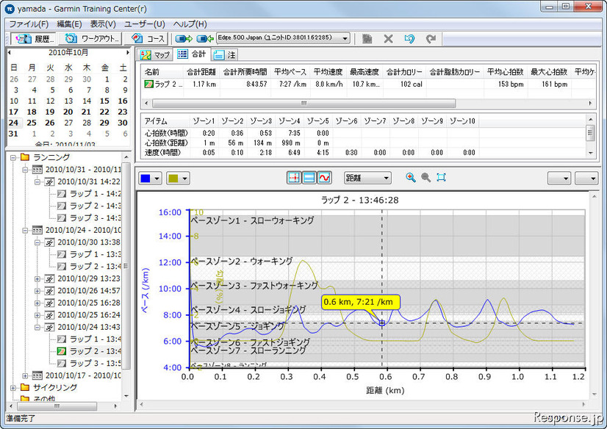The height and width of the screenshot is (429, 607).
Task: Open the ファイル(F) menu
Action: point(29,24)
